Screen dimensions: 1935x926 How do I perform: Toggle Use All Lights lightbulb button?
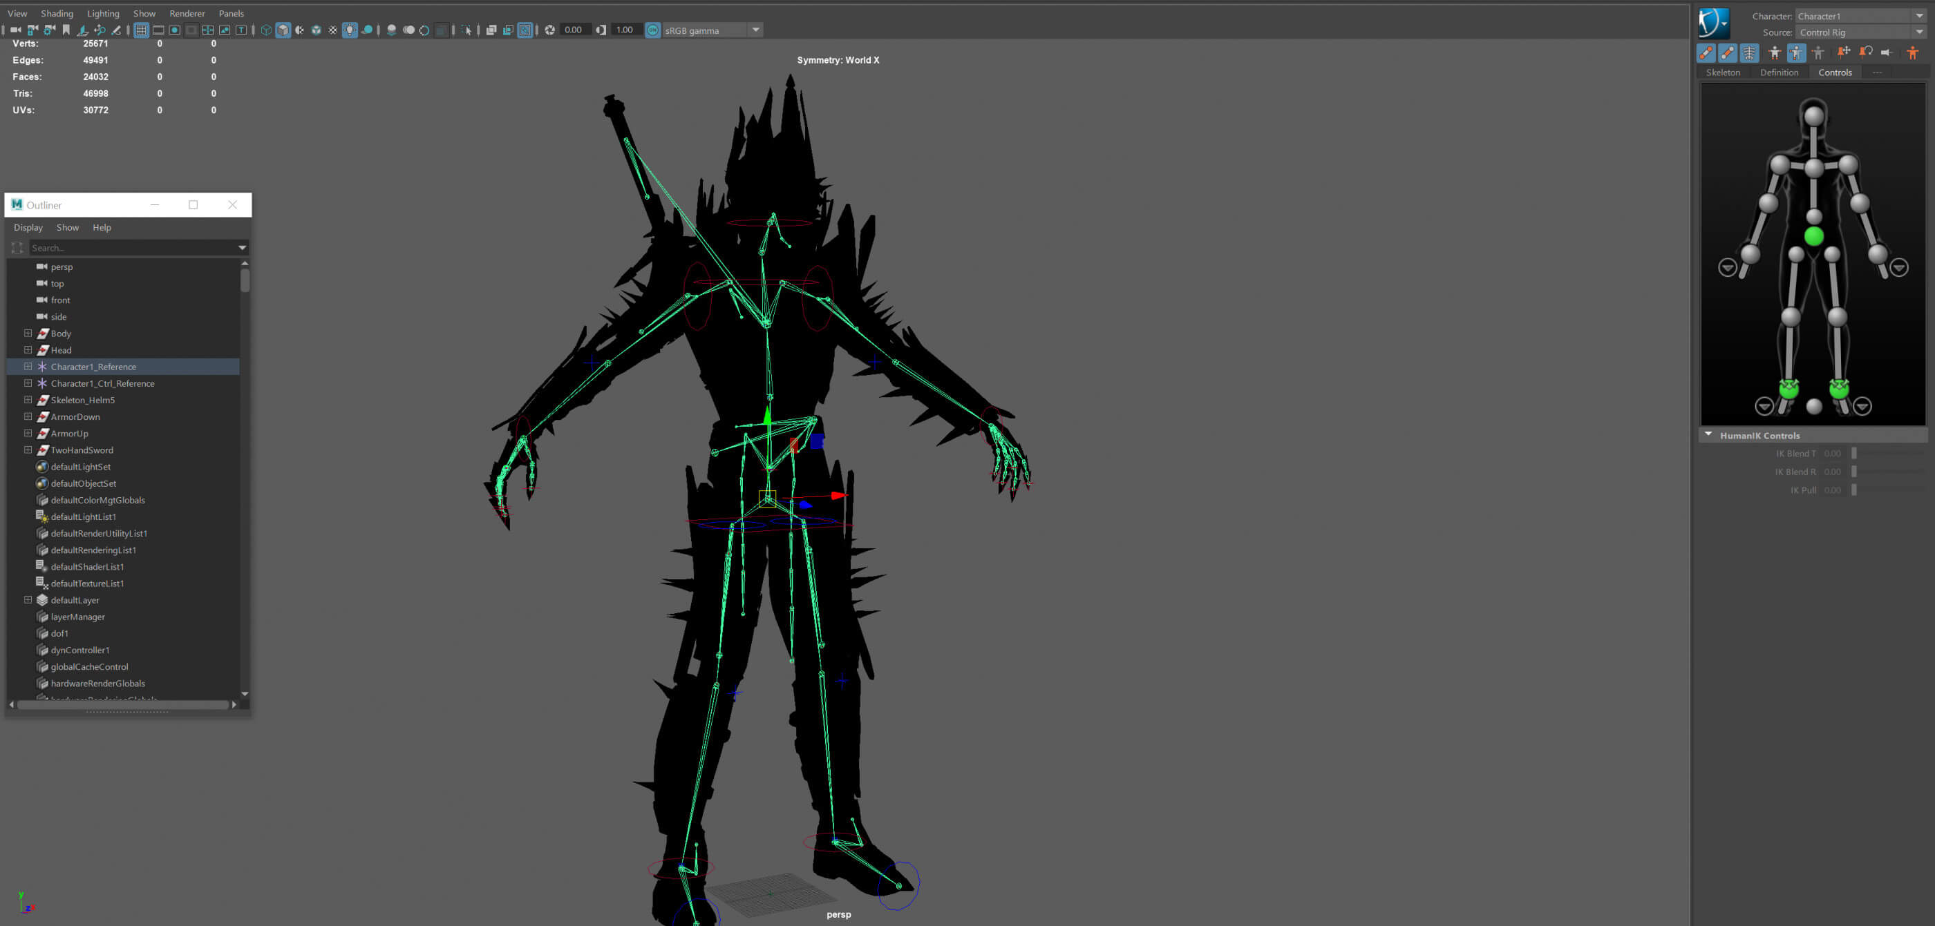(350, 30)
